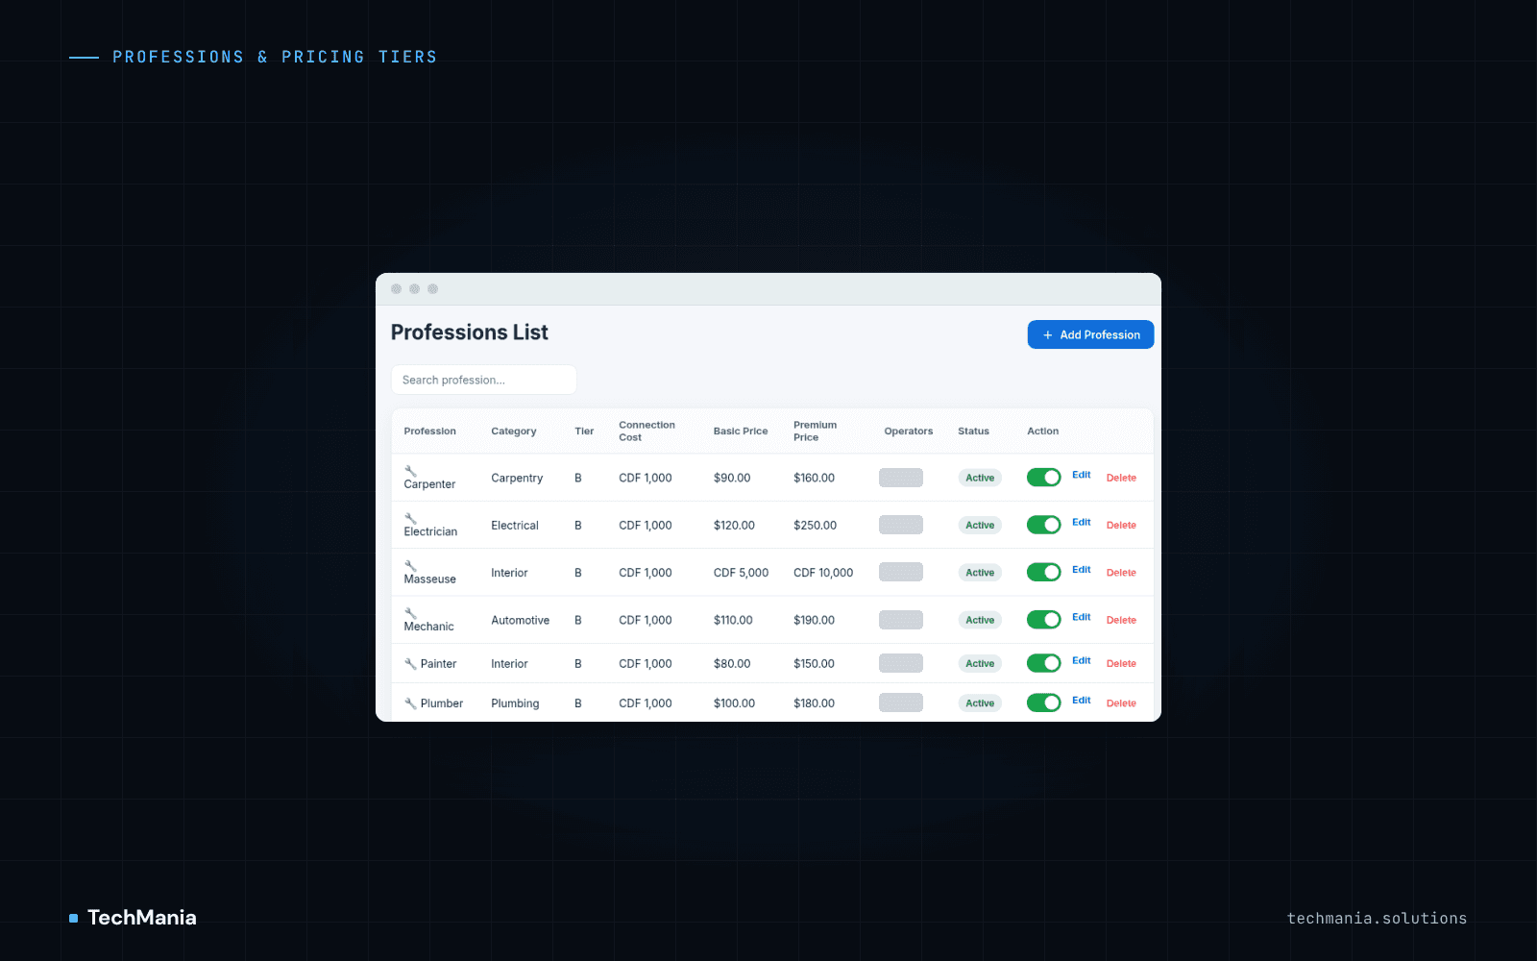Click the Masseuse operators box
The width and height of the screenshot is (1537, 961).
901,572
